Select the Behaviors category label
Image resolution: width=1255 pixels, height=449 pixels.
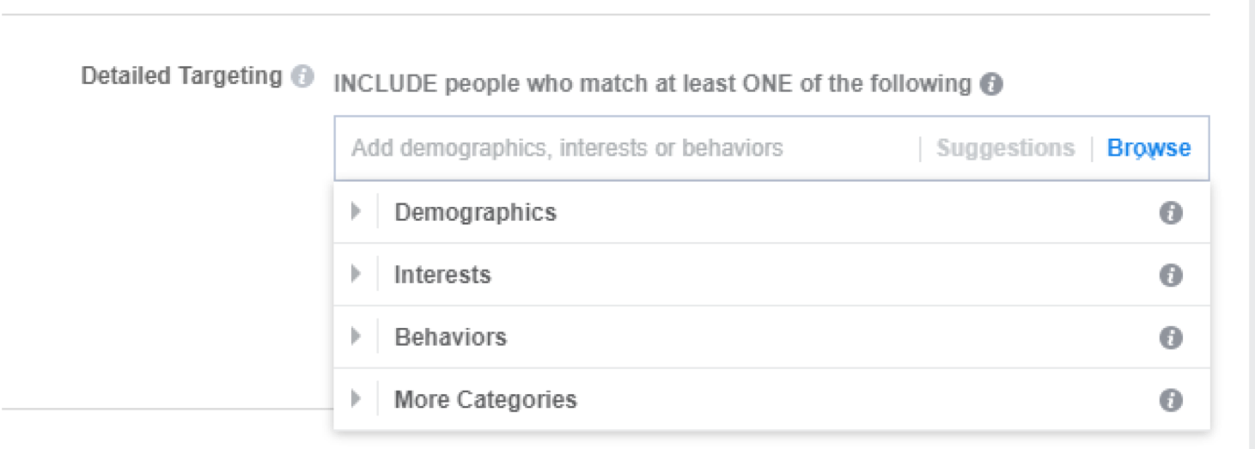[450, 337]
